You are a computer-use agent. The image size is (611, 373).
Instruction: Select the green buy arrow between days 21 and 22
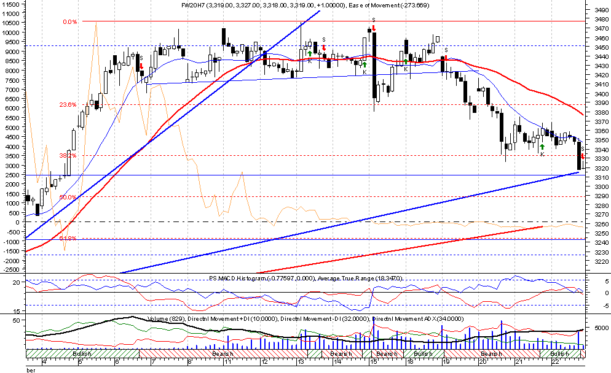tap(542, 147)
